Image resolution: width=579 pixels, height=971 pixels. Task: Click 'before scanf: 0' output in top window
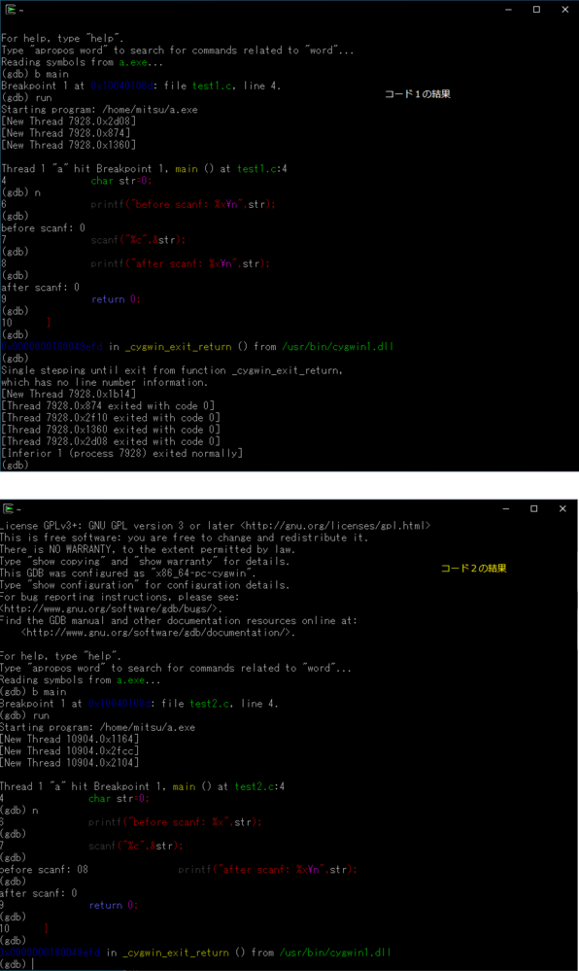click(x=44, y=227)
